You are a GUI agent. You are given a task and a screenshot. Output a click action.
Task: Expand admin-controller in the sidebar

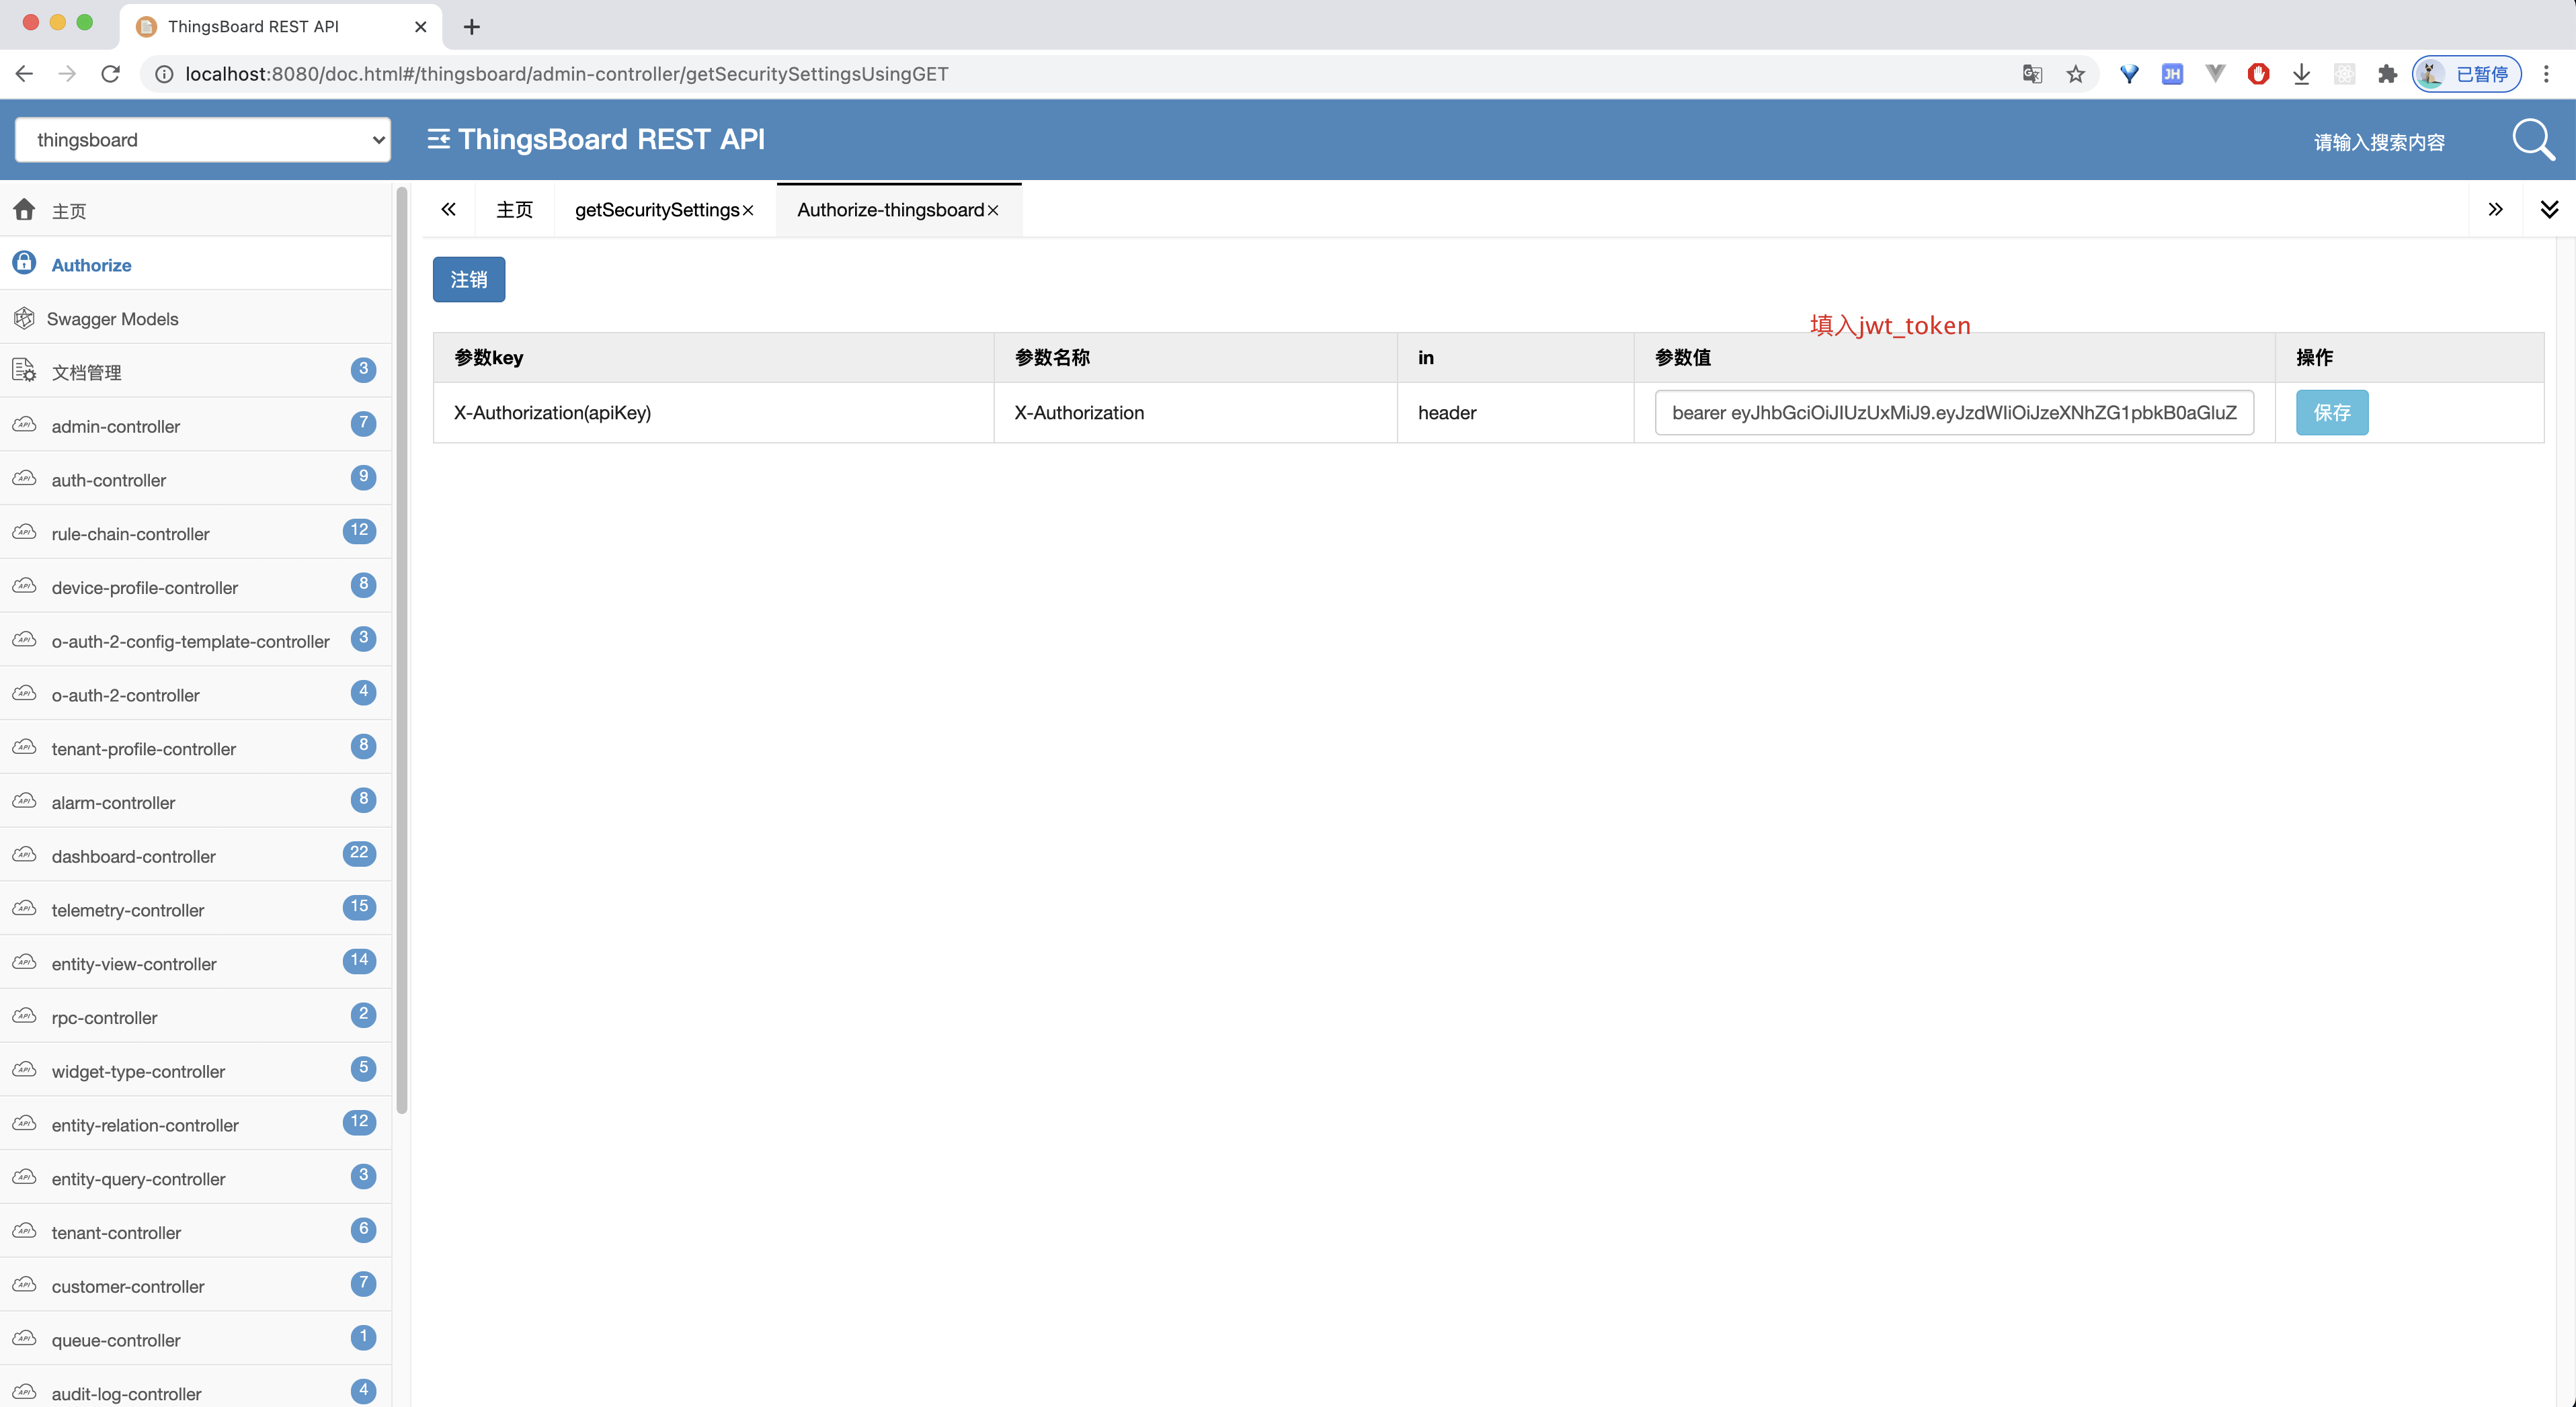(x=195, y=426)
